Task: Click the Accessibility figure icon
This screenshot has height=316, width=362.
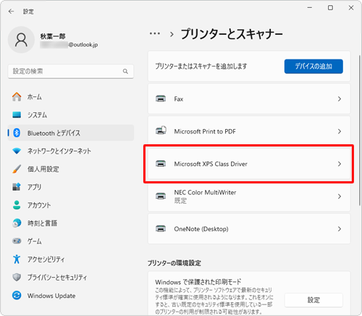Action: 17,259
